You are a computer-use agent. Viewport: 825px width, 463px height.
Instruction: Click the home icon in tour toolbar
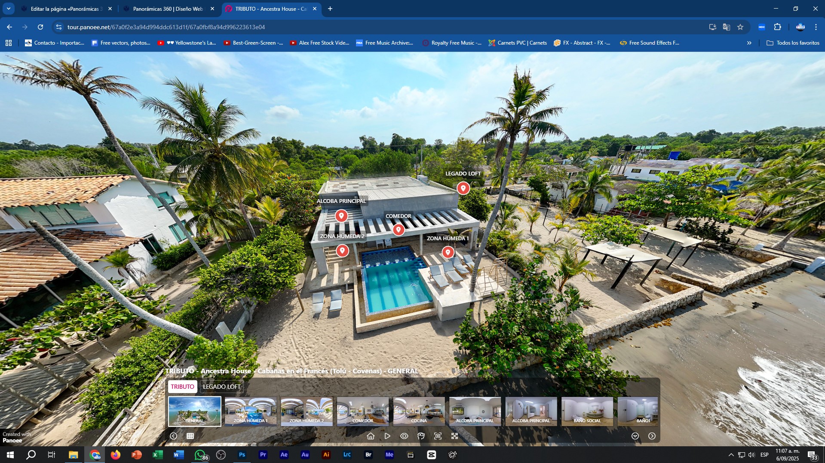[x=371, y=436]
